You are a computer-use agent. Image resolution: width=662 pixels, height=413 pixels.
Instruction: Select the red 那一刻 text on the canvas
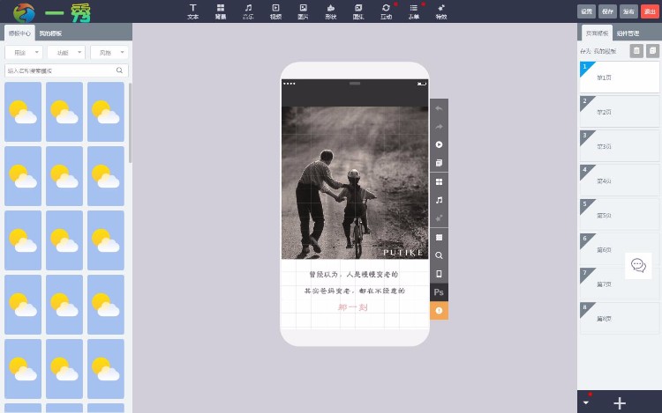pyautogui.click(x=353, y=307)
